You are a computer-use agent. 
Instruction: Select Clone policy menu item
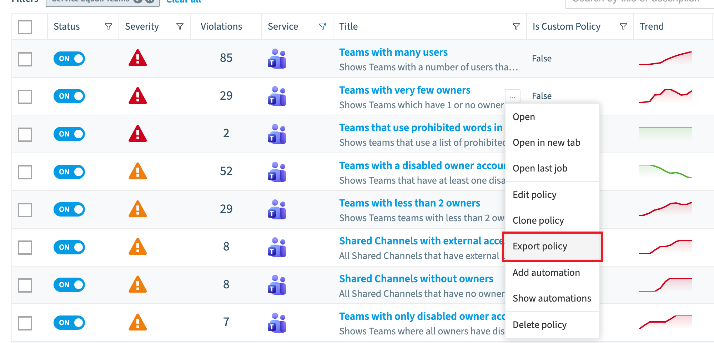coord(552,220)
